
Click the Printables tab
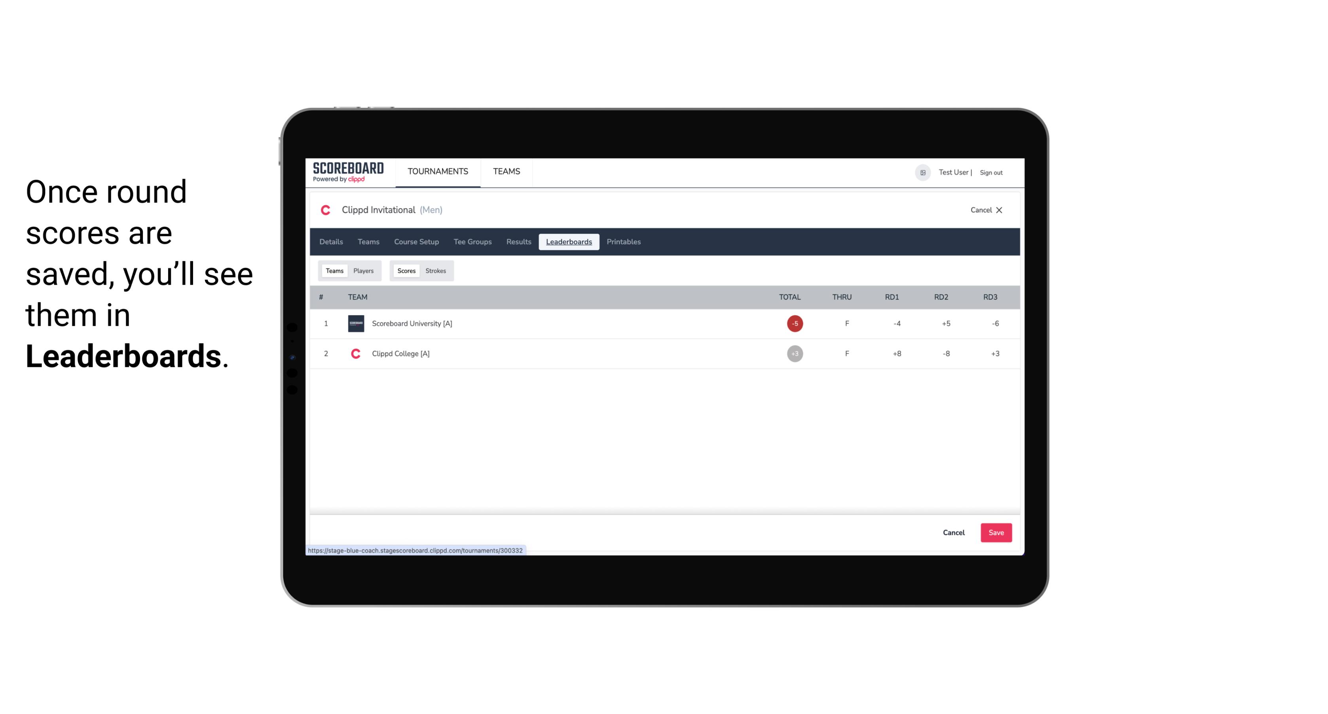pos(624,242)
